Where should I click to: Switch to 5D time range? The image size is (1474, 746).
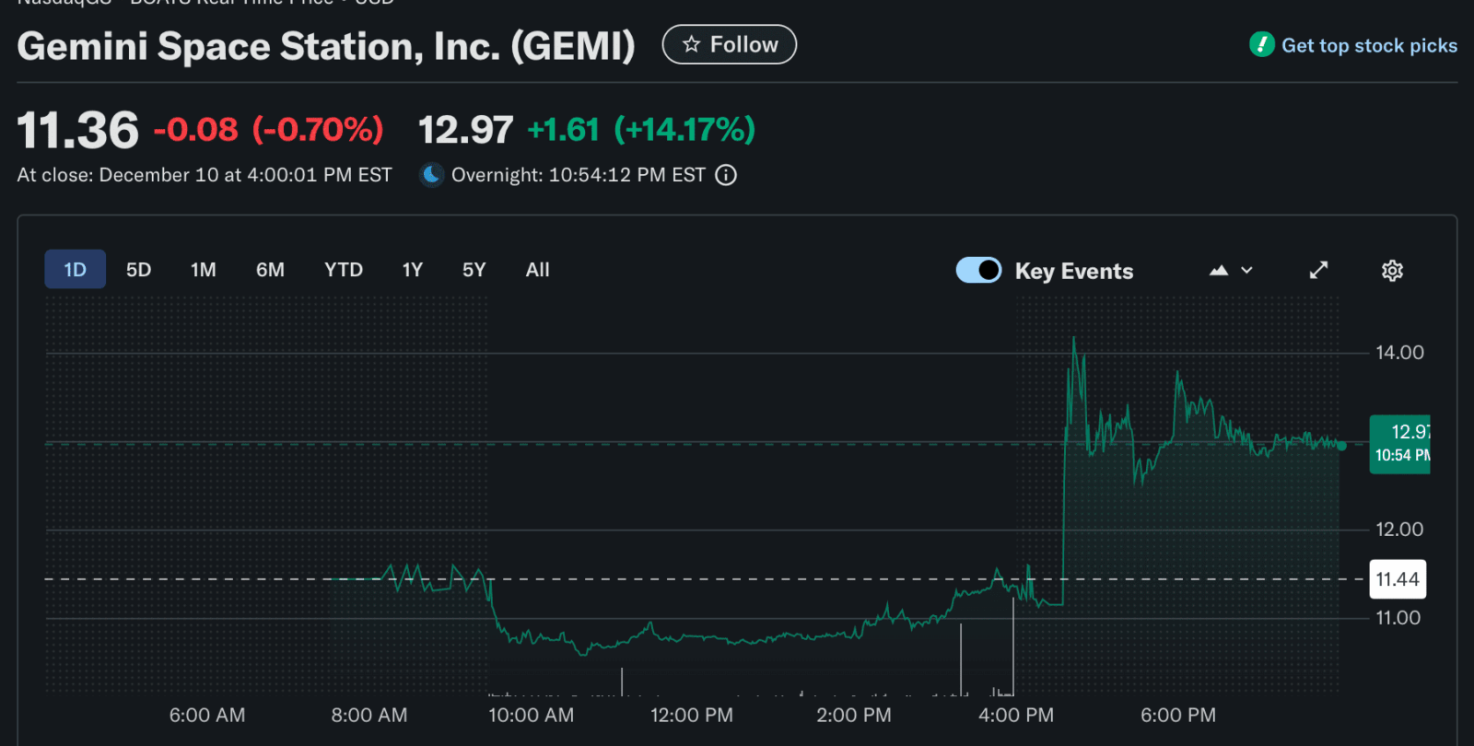138,270
